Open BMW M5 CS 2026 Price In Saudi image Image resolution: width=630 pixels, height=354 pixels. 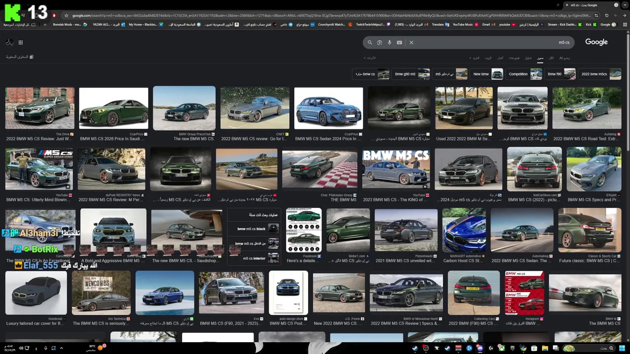pyautogui.click(x=113, y=108)
